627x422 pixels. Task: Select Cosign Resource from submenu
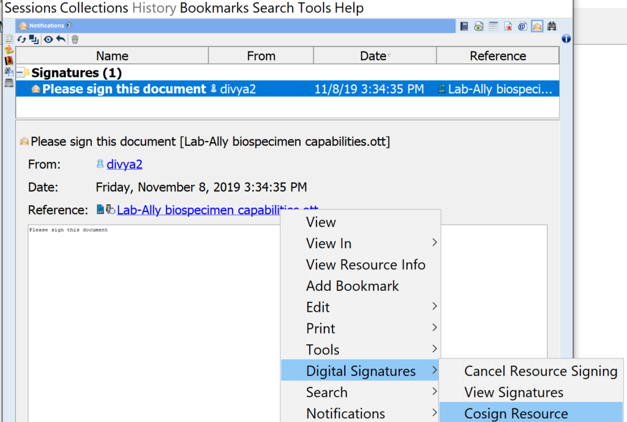(x=516, y=413)
